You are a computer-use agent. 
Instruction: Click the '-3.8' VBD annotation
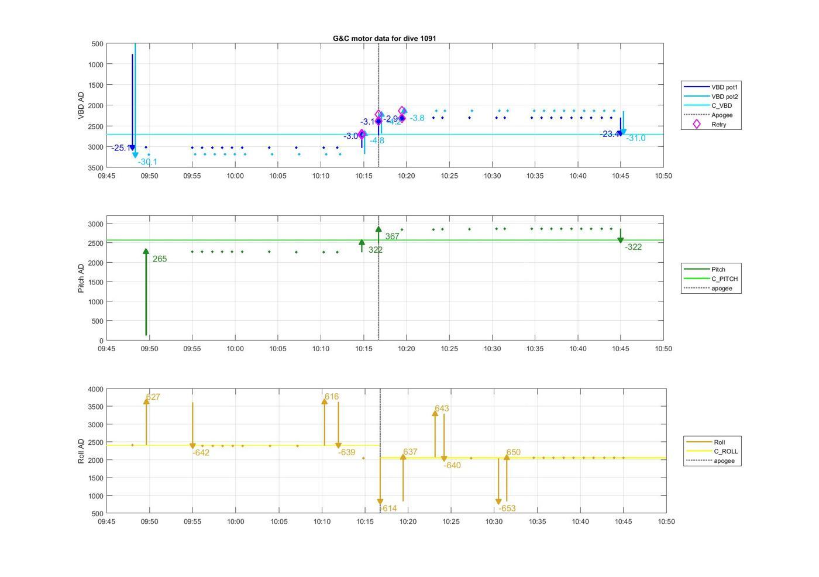(x=417, y=119)
